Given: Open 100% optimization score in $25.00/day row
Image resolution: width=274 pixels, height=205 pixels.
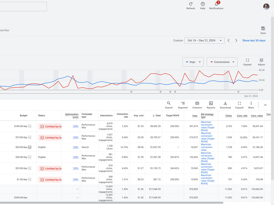Looking at the screenshot, I should (76, 147).
